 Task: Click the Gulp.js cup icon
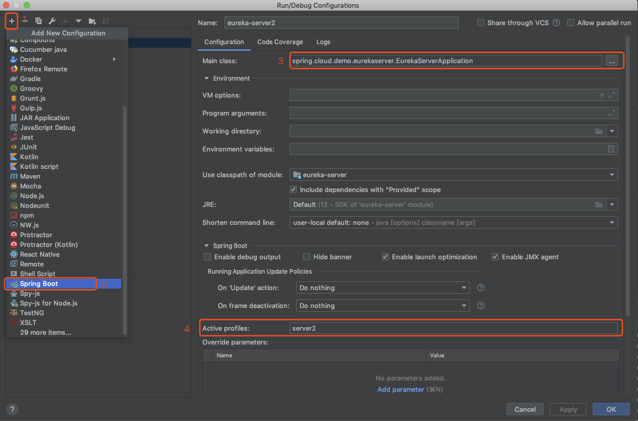click(14, 108)
